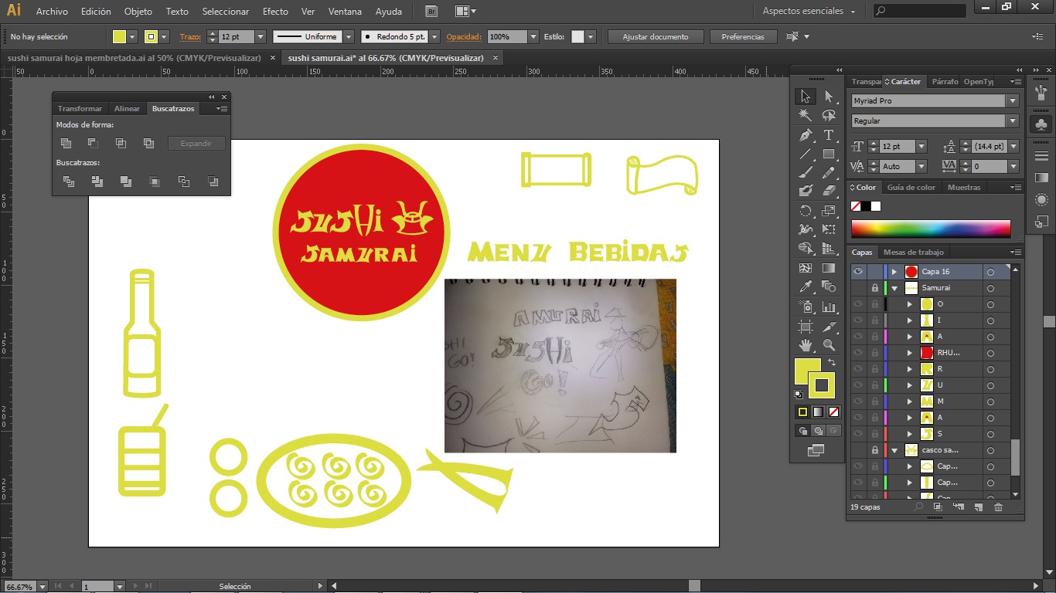Switch to the Alinear panel tab
1056x593 pixels.
pos(128,109)
